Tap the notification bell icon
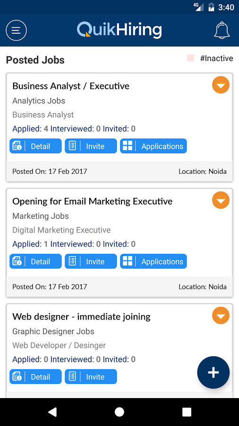The width and height of the screenshot is (239, 426). (x=222, y=30)
